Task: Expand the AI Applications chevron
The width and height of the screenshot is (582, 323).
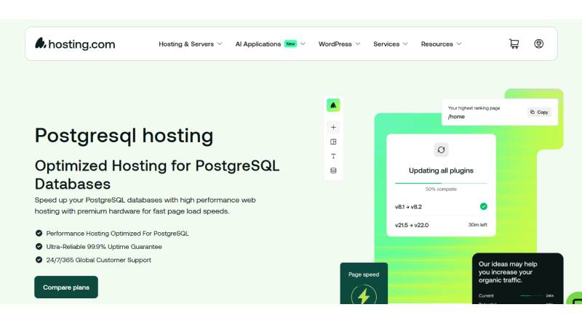Action: pyautogui.click(x=303, y=44)
